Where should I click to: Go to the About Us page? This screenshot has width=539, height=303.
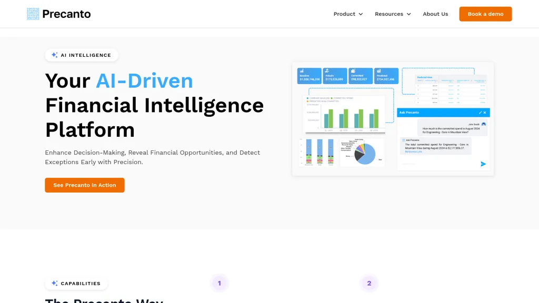click(435, 14)
